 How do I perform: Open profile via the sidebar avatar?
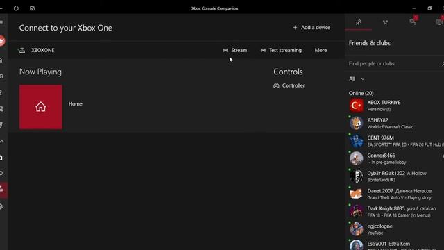(x=2, y=41)
